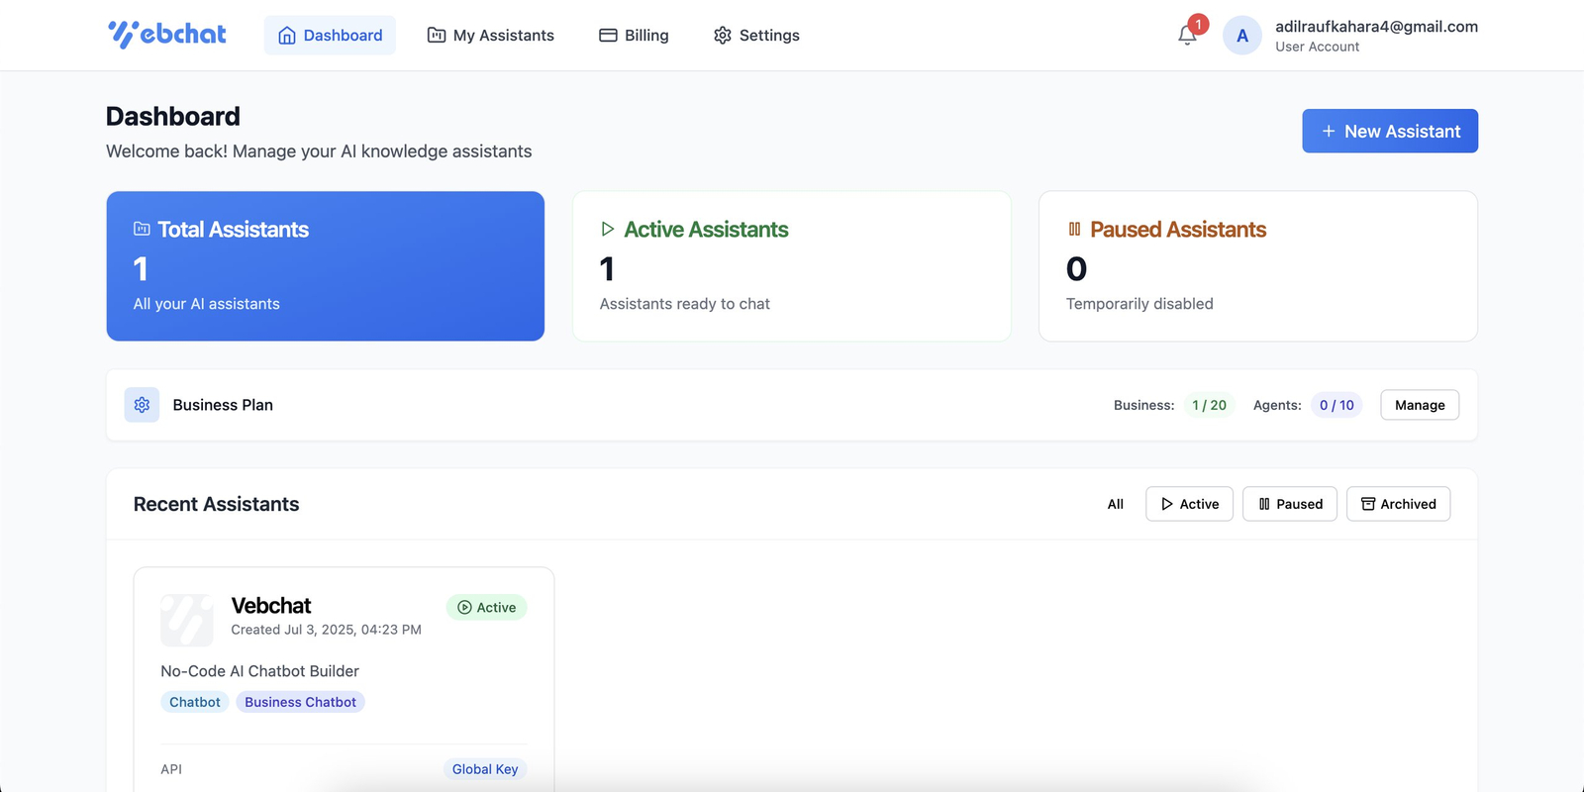Image resolution: width=1584 pixels, height=792 pixels.
Task: Create a New Assistant
Action: coord(1390,131)
